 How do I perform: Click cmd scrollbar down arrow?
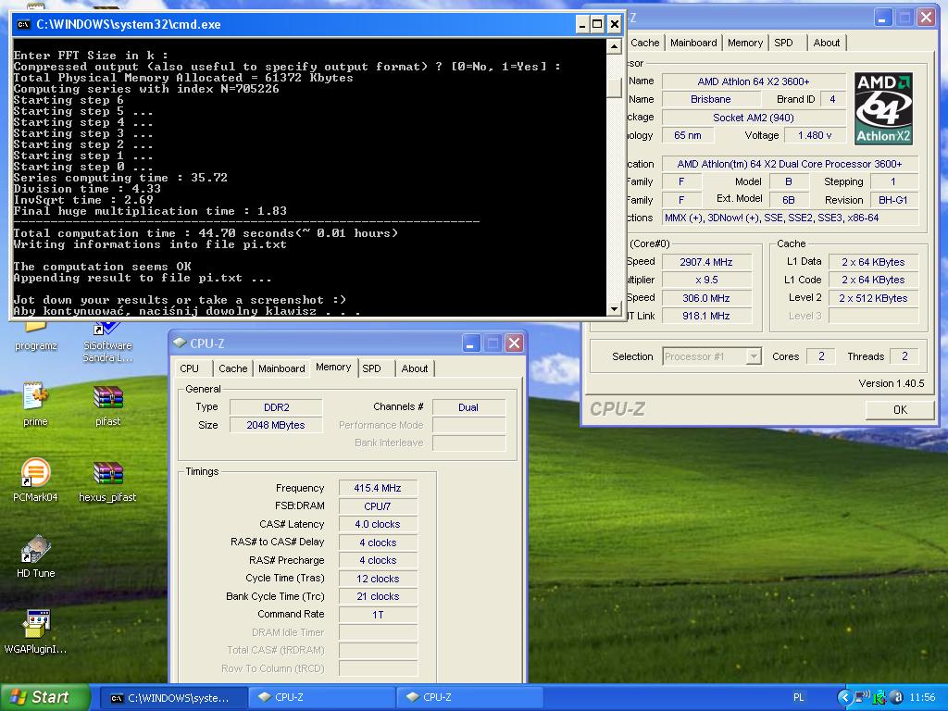pos(614,309)
